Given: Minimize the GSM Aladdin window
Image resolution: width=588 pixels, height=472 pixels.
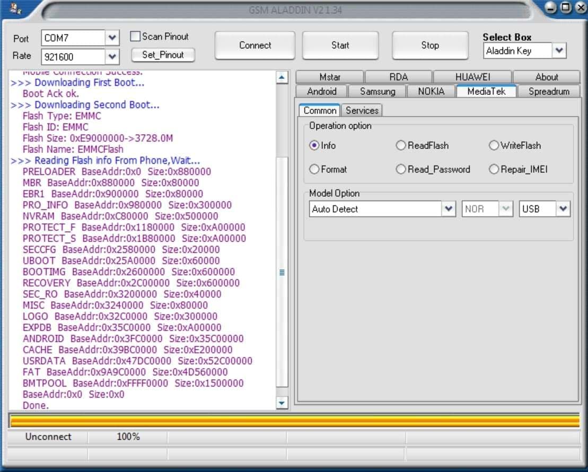Looking at the screenshot, I should point(550,7).
